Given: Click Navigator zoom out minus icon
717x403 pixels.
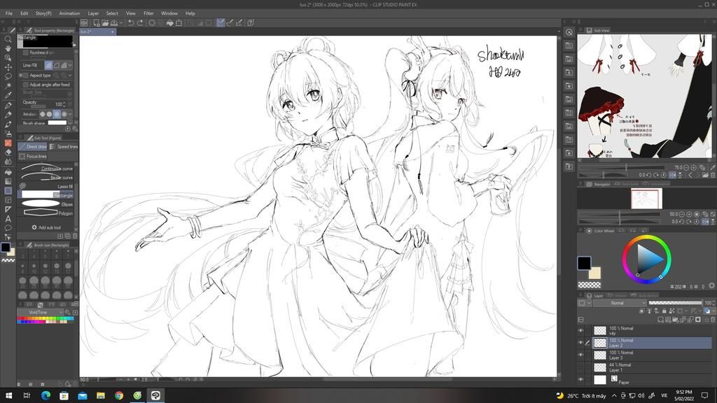Looking at the screenshot, I should click(x=682, y=214).
